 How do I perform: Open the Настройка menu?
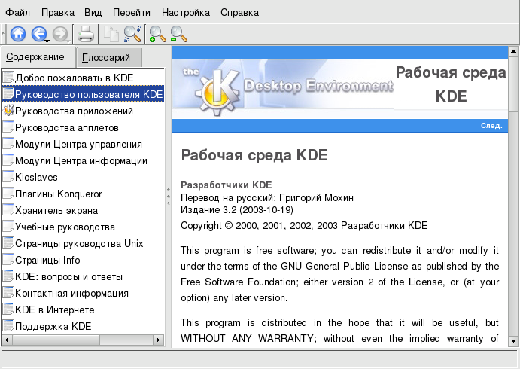pyautogui.click(x=186, y=13)
